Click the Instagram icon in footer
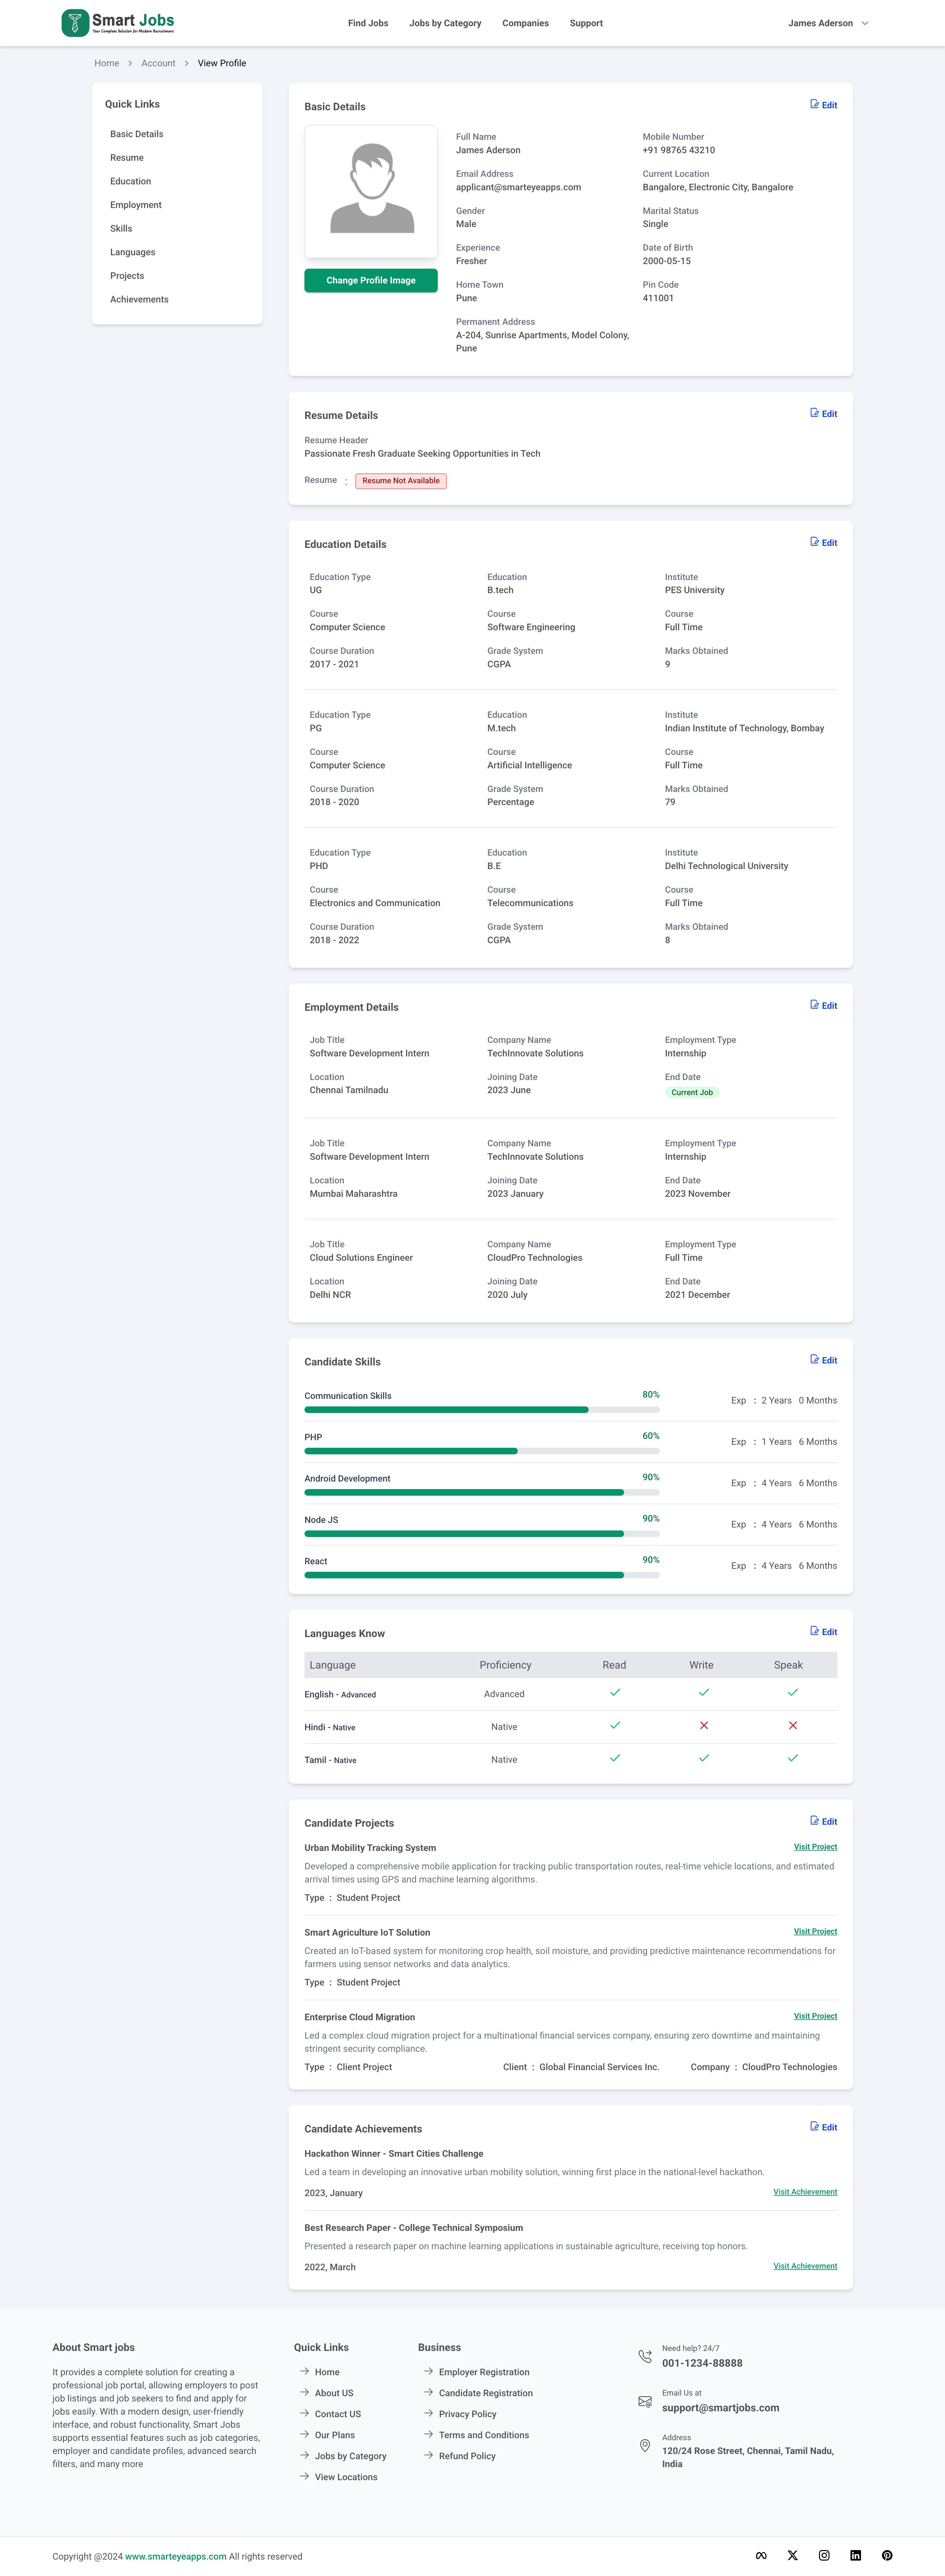The image size is (945, 2576). (x=824, y=2555)
